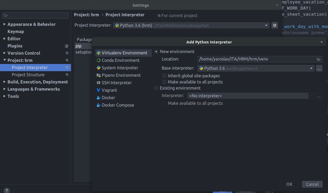Click the gear icon beside Project Interpreter
Screen dimensions: 328x193
(x=274, y=25)
